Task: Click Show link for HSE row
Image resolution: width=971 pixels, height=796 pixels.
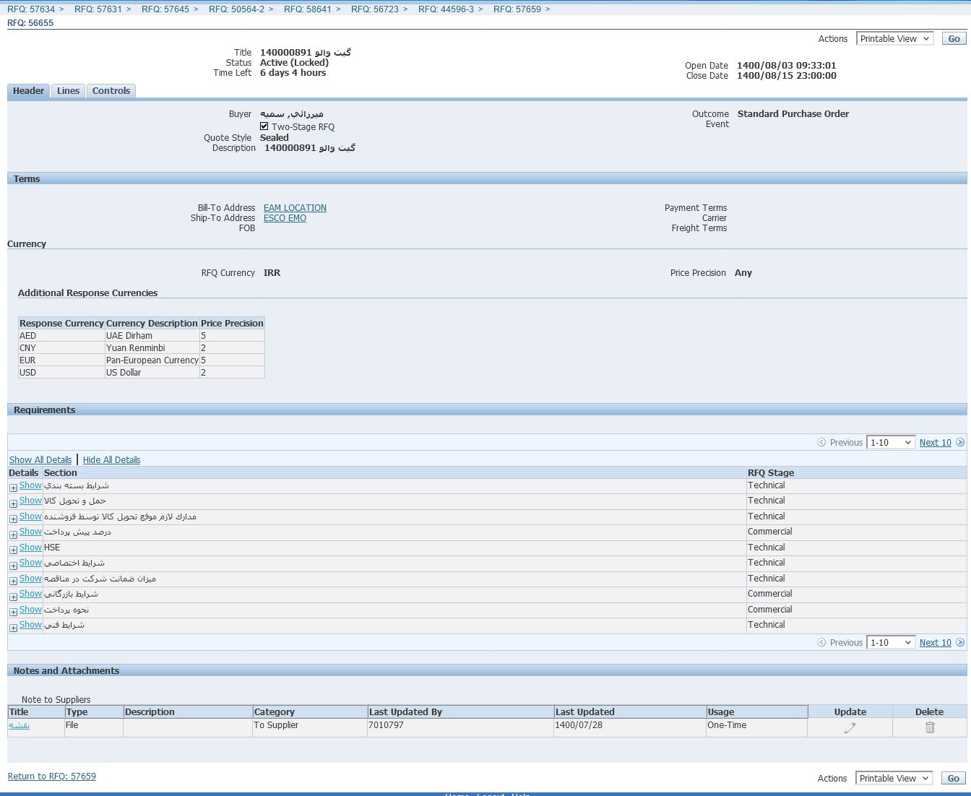Action: pos(30,548)
